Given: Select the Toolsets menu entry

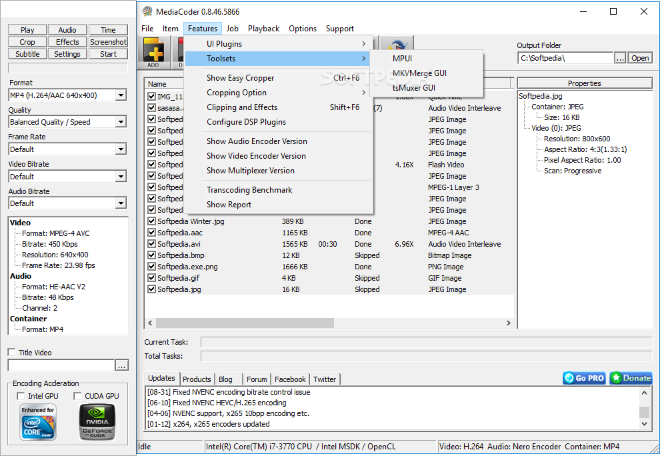Looking at the screenshot, I should (278, 59).
